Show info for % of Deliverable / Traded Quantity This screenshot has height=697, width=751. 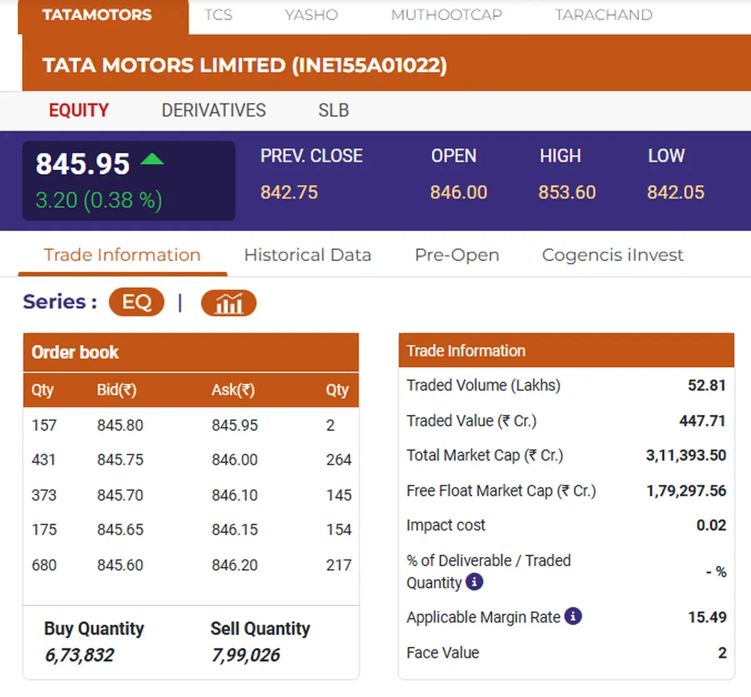[475, 582]
